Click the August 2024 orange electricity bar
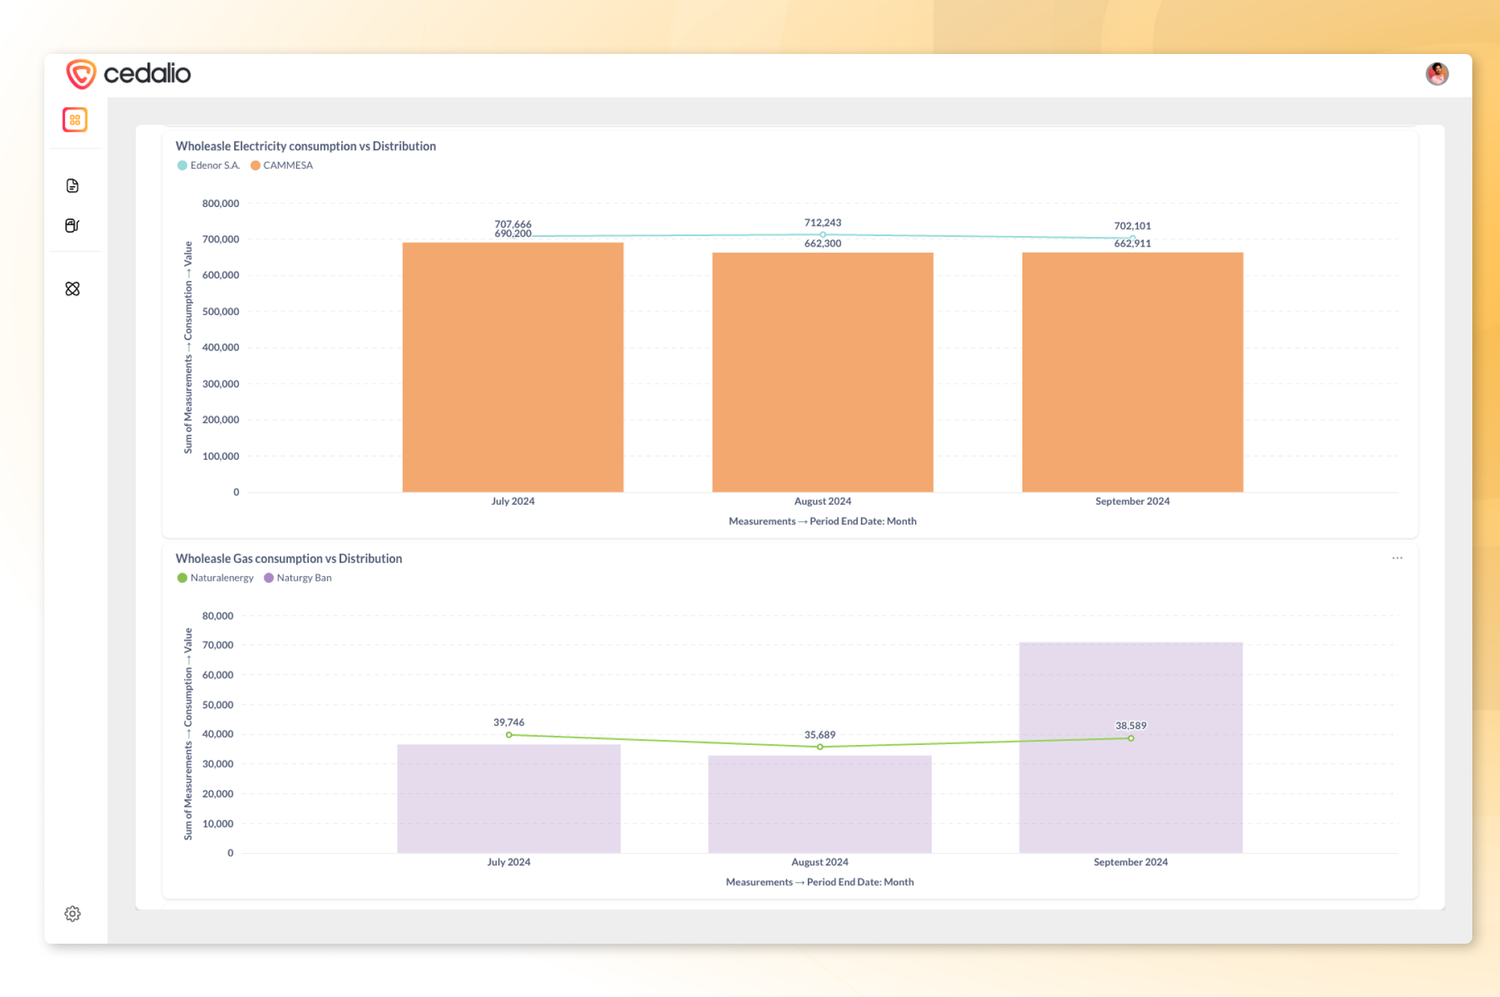This screenshot has height=997, width=1500. point(823,373)
